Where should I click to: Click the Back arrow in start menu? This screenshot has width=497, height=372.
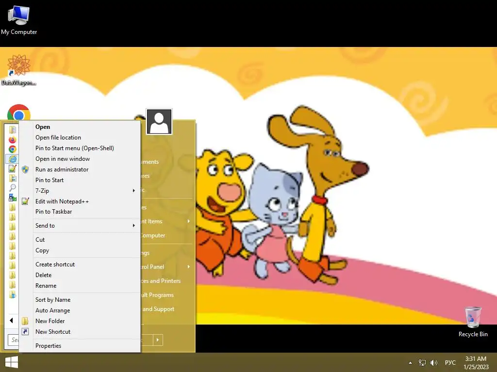[12, 321]
